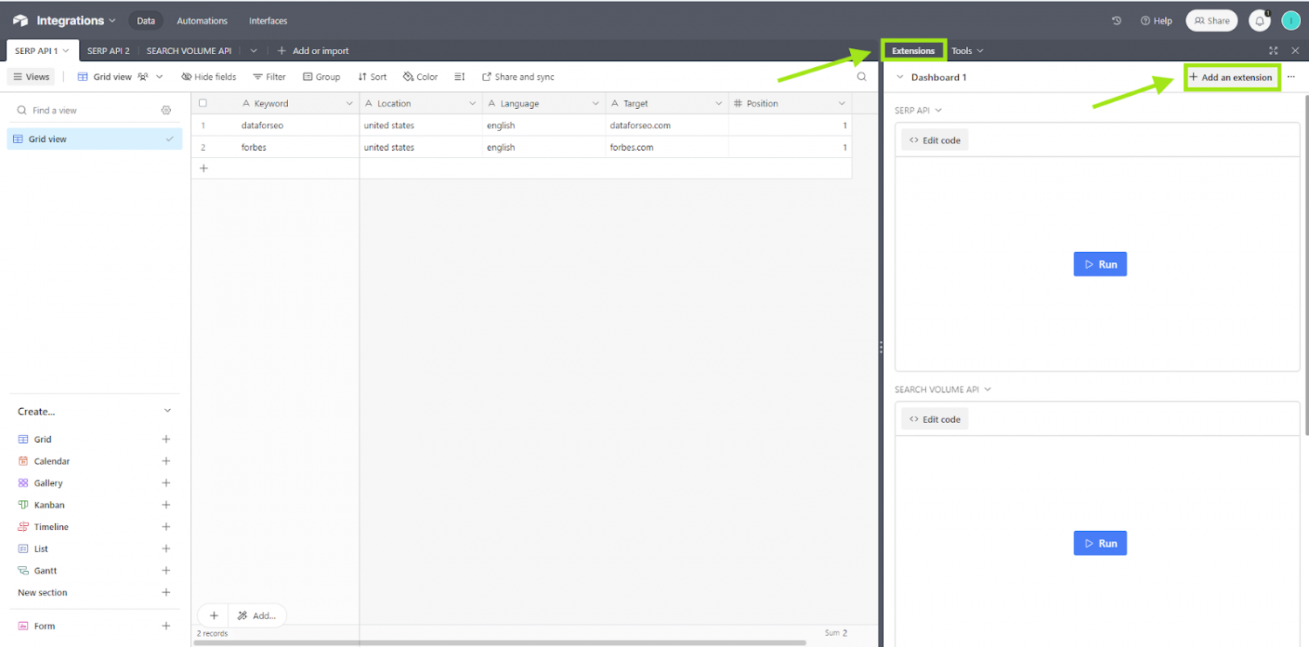
Task: Switch to the SERP API 2 table
Action: (108, 51)
